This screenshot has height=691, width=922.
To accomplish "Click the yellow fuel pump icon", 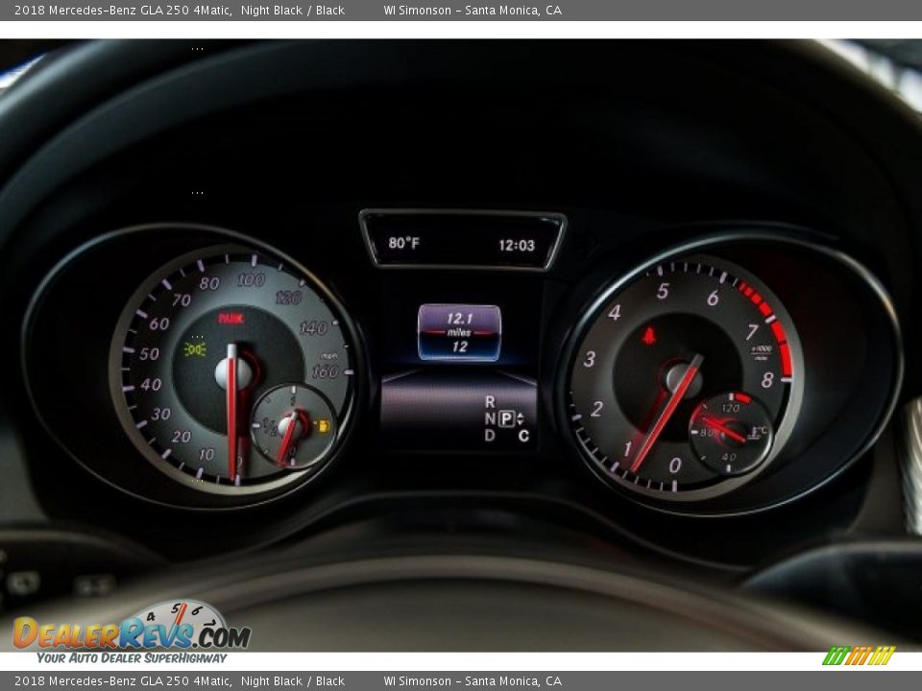I will coord(324,425).
